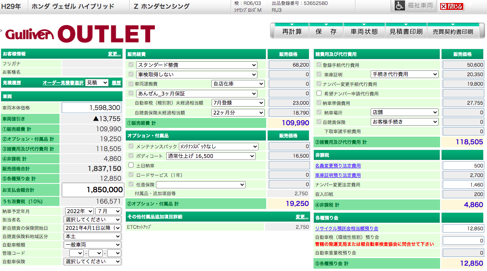Click the 118,505 諸費用 total value
The image size is (487, 271).
pyautogui.click(x=469, y=142)
